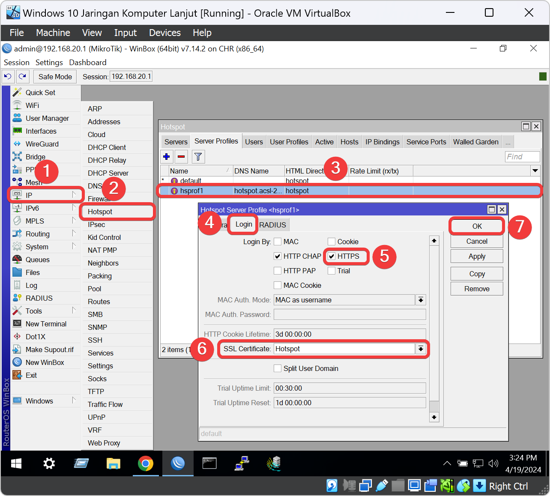This screenshot has width=550, height=496.
Task: Click the redo arrow in WinBox toolbar
Action: click(x=22, y=77)
